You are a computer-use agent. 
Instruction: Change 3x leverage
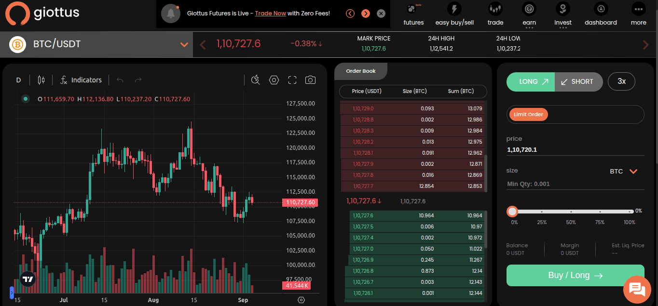622,81
